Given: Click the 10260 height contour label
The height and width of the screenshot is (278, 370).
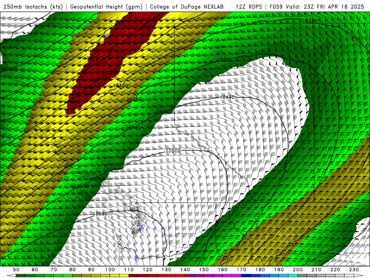Looking at the screenshot, I should [x=111, y=73].
